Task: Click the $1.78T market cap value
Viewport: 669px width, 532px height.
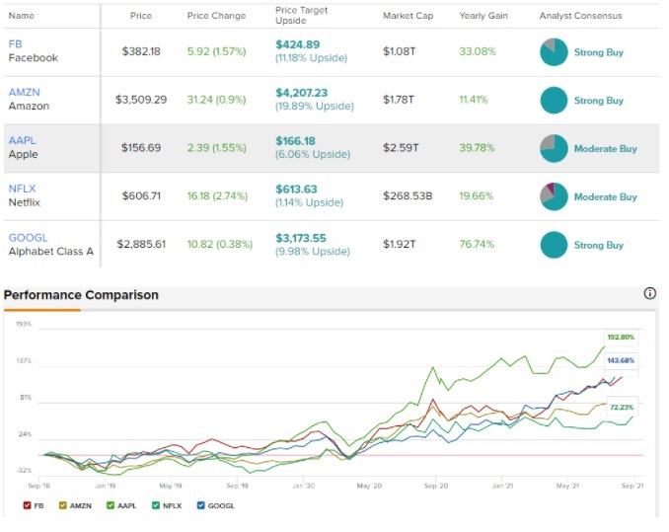Action: point(398,100)
